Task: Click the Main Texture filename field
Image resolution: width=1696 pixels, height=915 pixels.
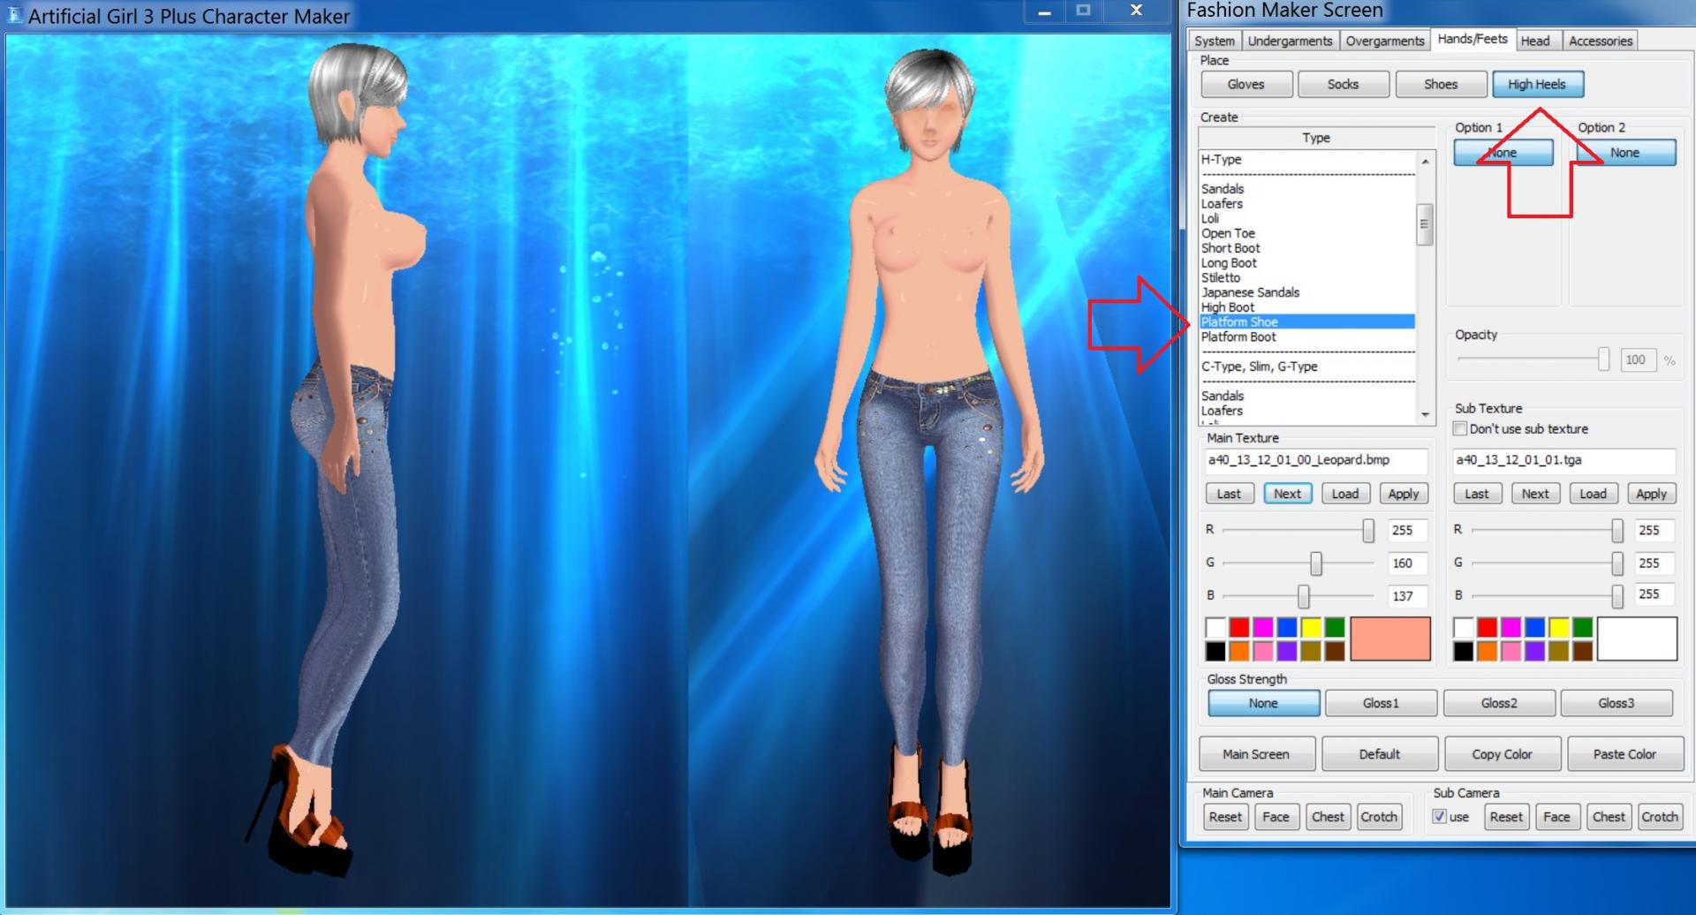Action: pyautogui.click(x=1315, y=460)
